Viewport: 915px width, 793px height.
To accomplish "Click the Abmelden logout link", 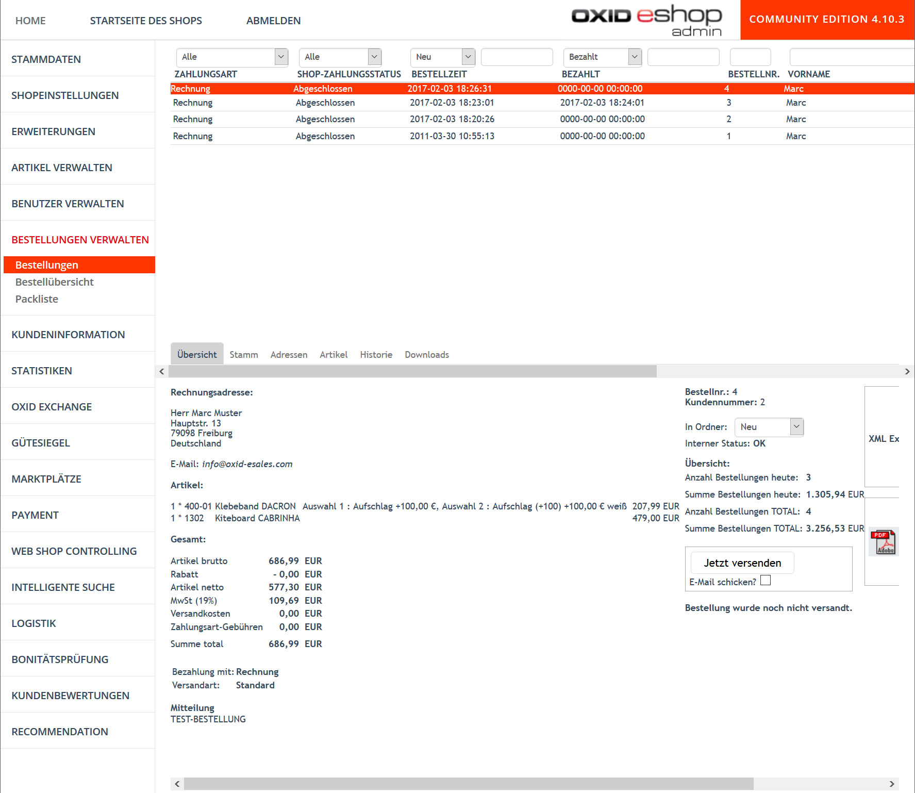I will click(273, 21).
